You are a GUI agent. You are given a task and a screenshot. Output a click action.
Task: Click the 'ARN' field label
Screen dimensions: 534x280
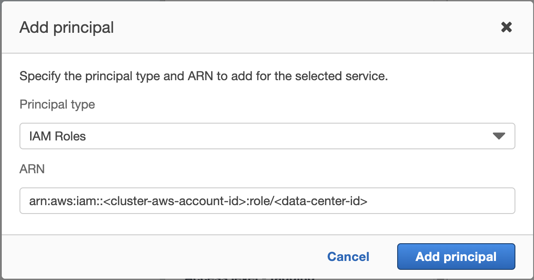coord(32,169)
